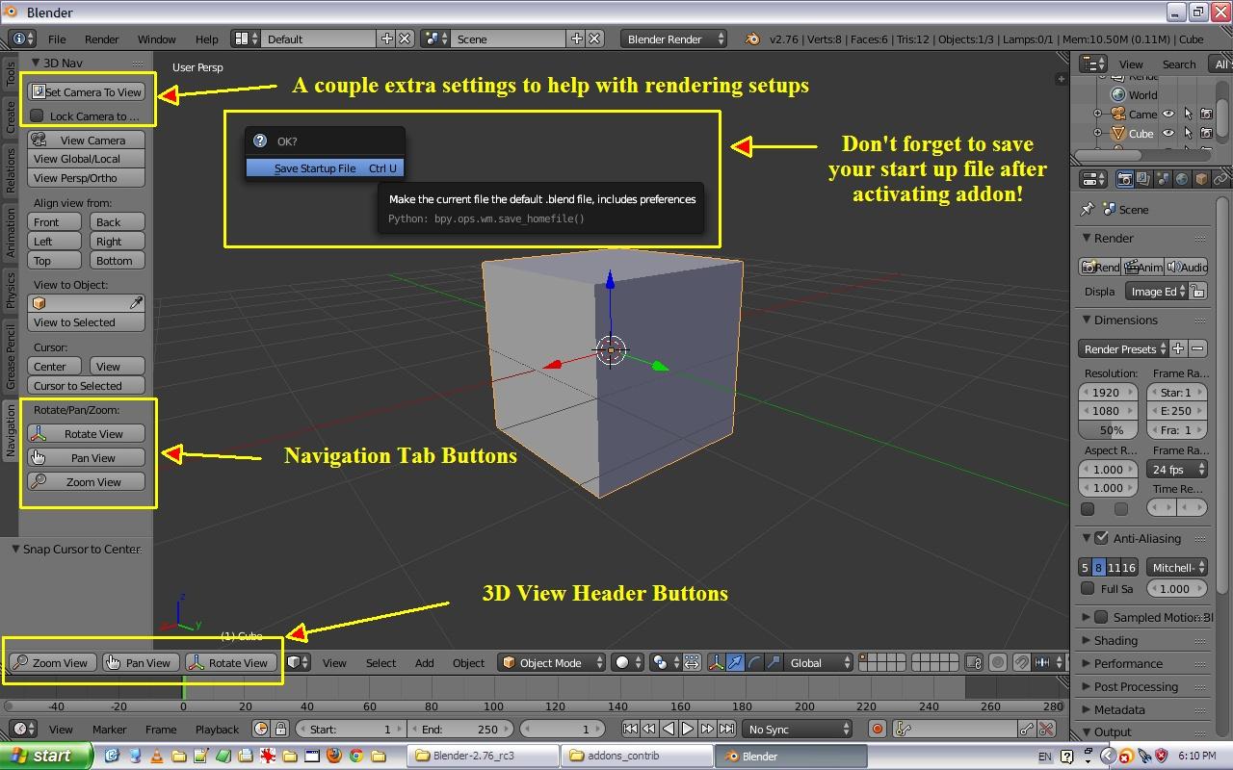Add a new scene with plus icon

click(x=577, y=38)
